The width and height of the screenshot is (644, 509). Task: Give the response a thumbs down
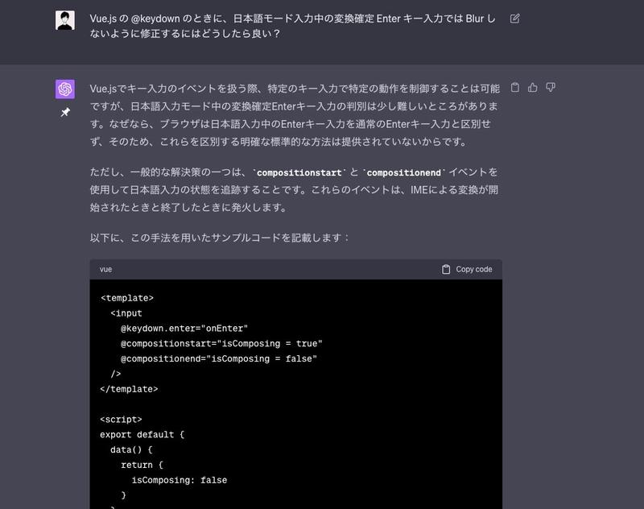coord(551,88)
